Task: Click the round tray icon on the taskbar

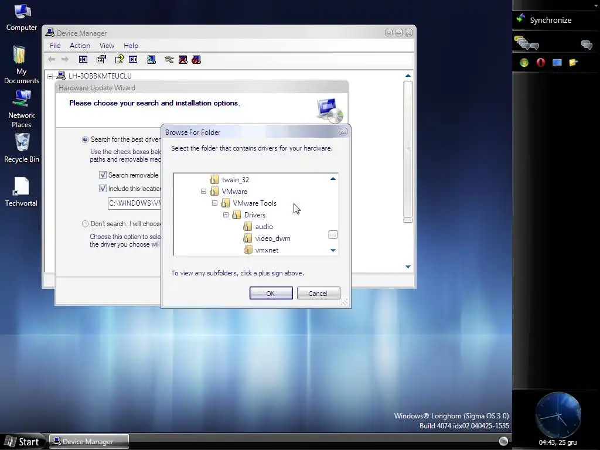Action: coord(503,441)
